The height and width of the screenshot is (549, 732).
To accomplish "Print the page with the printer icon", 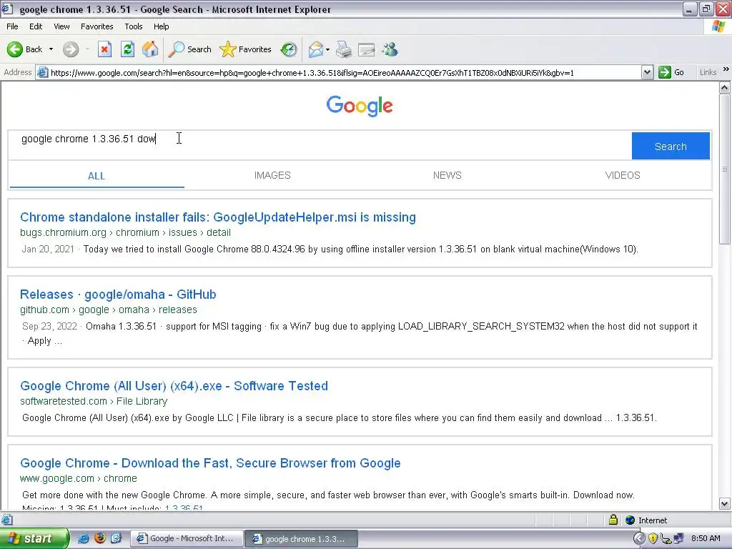I will pos(344,49).
